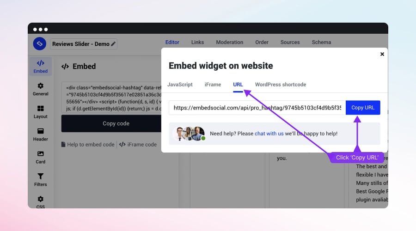Open 'Help to embed code' link

(x=88, y=145)
